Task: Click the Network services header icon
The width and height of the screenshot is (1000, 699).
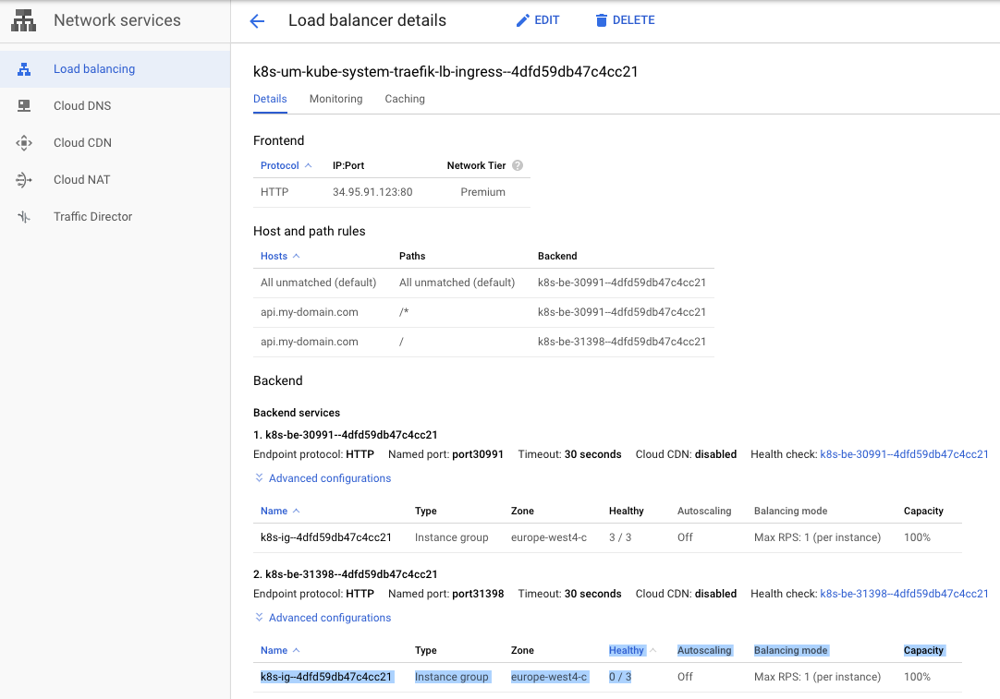Action: pos(24,20)
